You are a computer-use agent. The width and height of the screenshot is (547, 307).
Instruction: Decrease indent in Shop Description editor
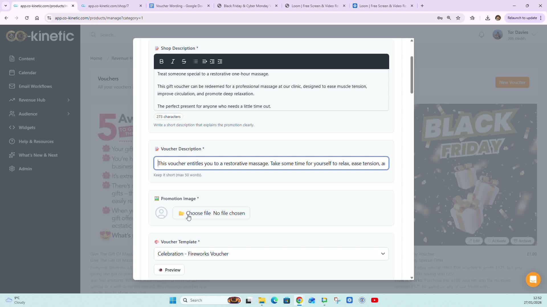[x=220, y=61]
